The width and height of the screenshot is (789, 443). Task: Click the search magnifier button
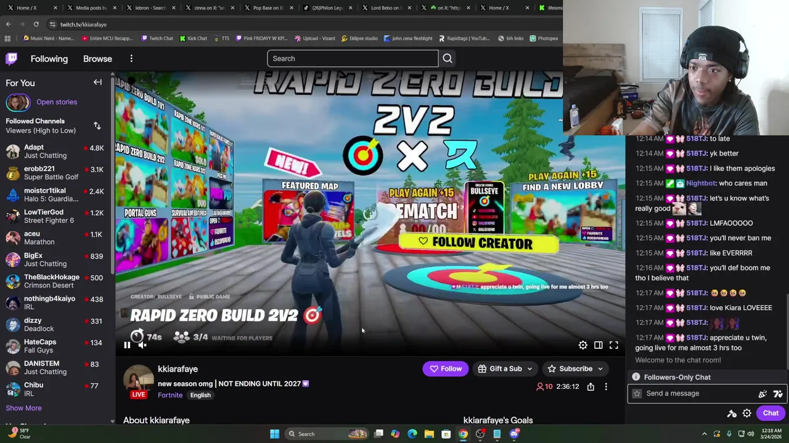point(448,58)
